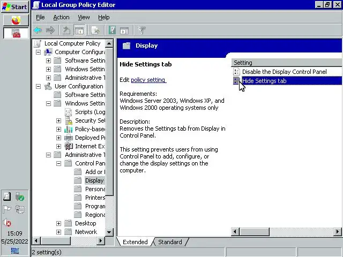Click the policy setting link
343x257 pixels.
(x=148, y=80)
